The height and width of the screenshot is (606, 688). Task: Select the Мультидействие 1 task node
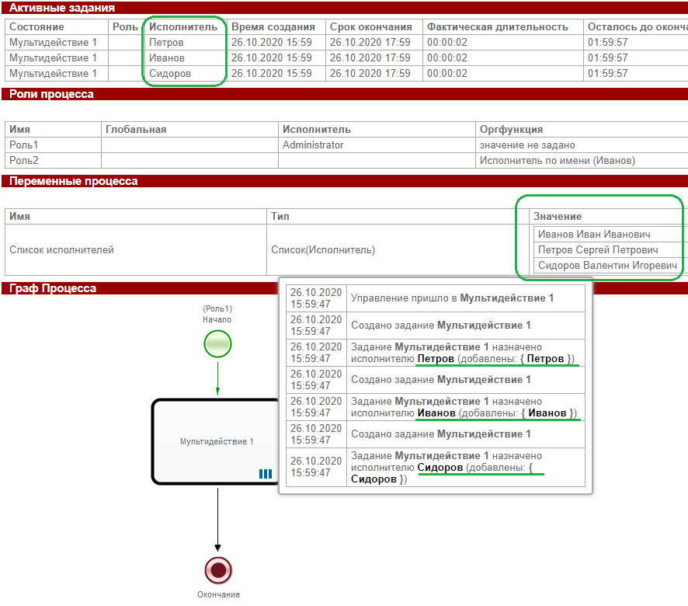pos(215,442)
